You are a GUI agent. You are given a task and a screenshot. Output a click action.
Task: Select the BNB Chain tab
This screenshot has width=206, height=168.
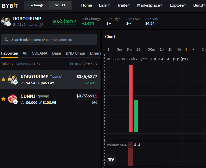(x=75, y=53)
